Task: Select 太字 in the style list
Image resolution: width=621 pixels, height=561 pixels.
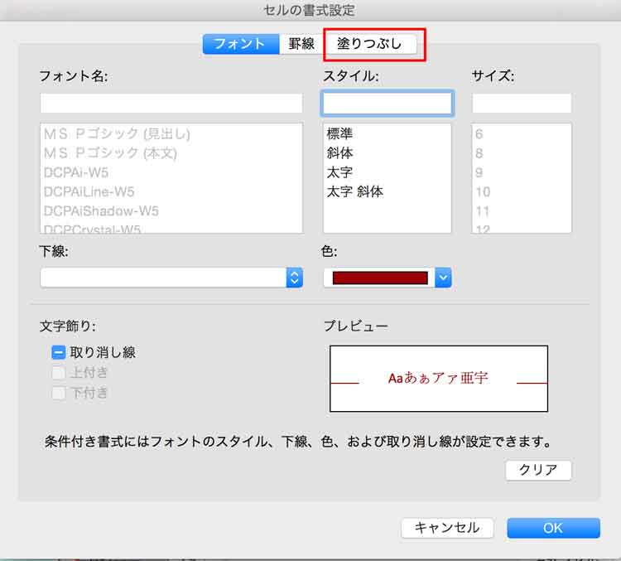Action: [x=339, y=172]
